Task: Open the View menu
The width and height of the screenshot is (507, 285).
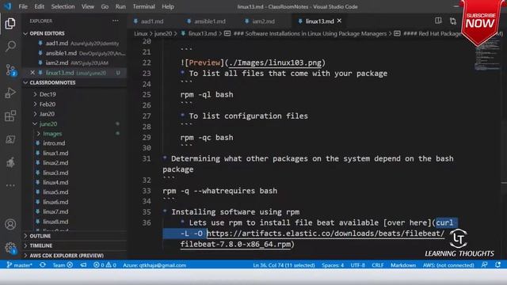Action: pos(88,6)
